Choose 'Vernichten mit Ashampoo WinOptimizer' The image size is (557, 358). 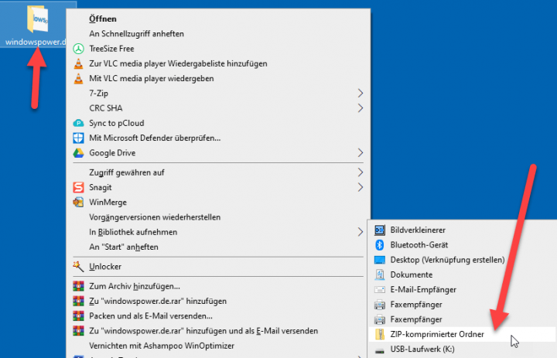coord(218,346)
